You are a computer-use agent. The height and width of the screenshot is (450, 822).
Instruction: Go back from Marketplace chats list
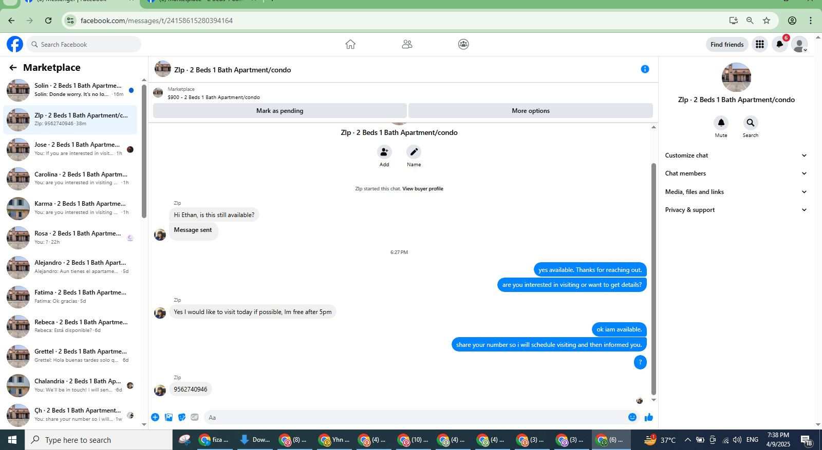pyautogui.click(x=13, y=67)
